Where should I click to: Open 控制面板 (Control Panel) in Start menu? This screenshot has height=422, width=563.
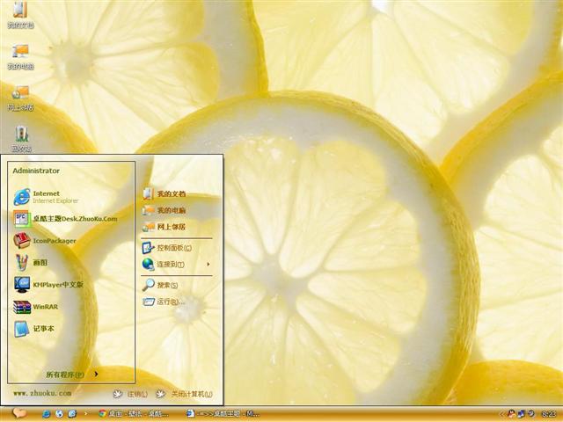tap(172, 248)
